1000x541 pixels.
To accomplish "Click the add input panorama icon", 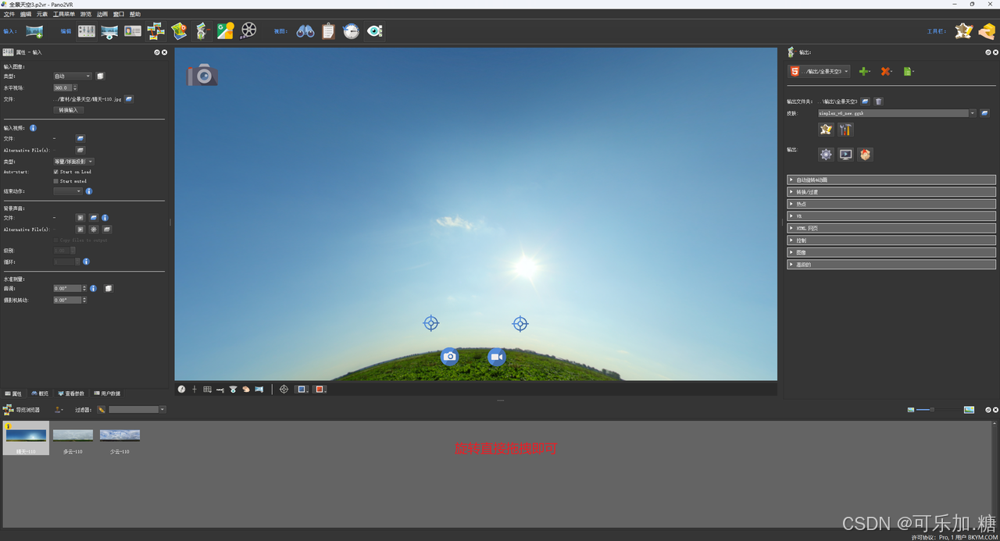I will [34, 31].
